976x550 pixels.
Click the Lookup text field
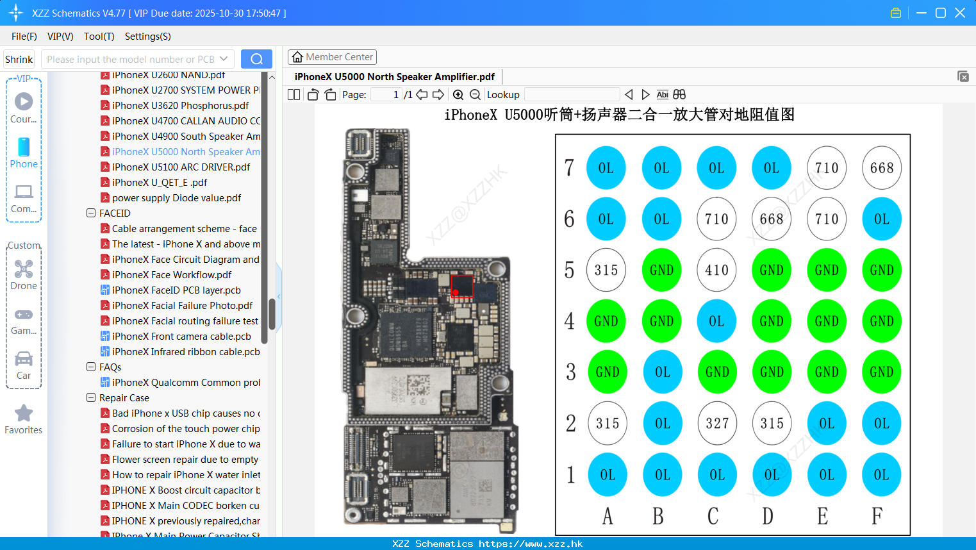pos(572,95)
